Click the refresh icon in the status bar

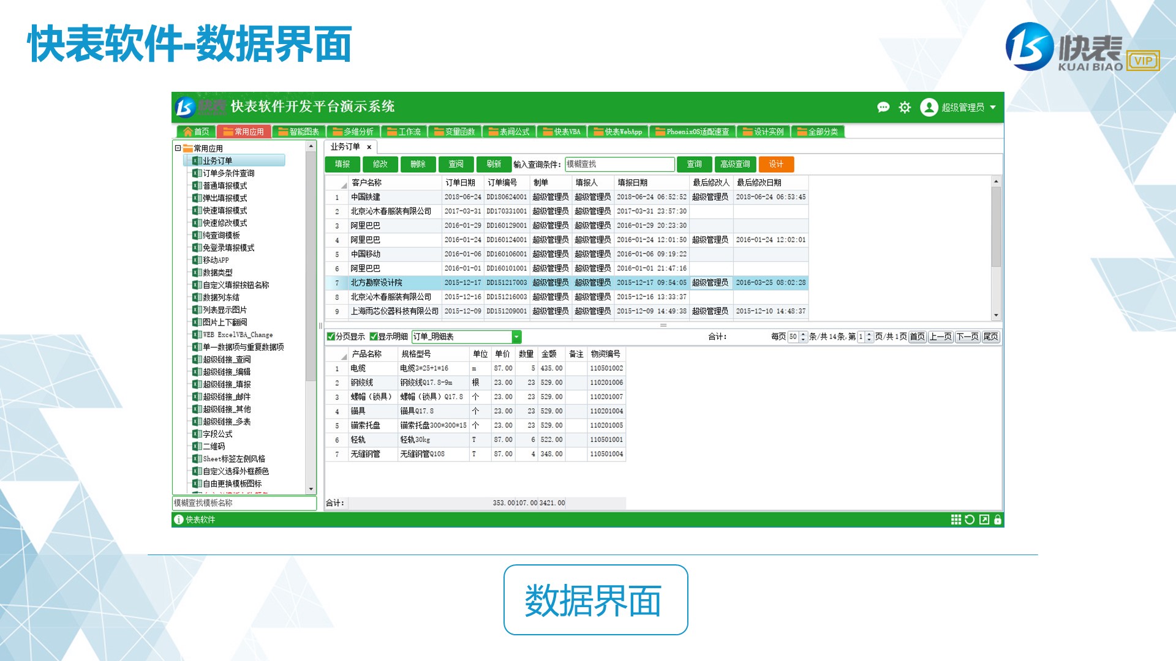(970, 520)
